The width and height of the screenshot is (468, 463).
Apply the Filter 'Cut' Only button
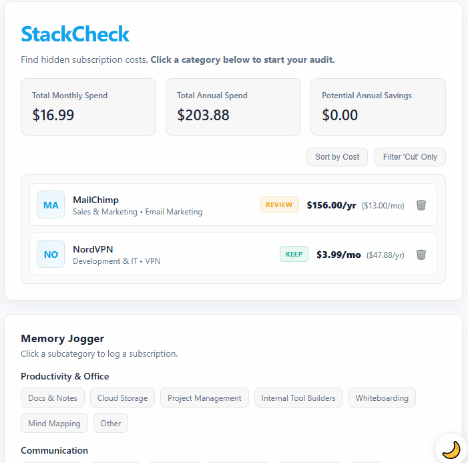coord(410,157)
